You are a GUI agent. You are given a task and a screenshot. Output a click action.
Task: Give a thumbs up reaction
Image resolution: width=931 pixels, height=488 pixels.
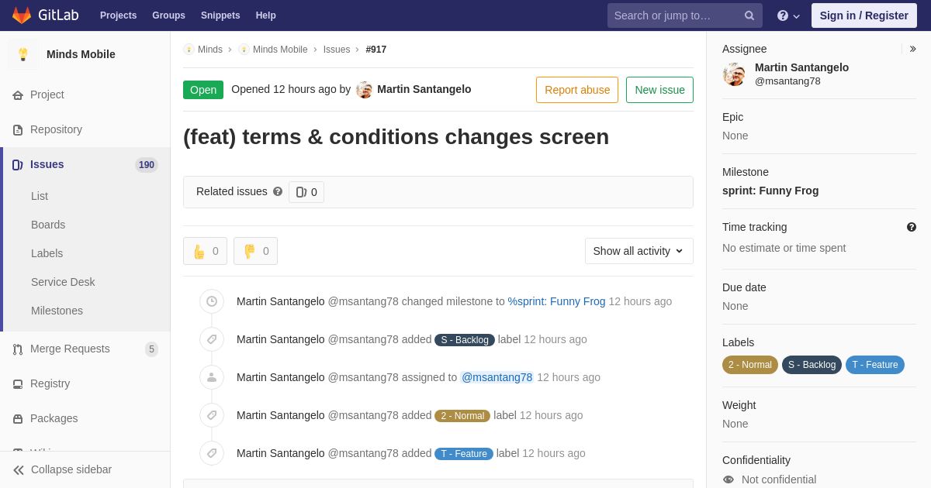(x=205, y=251)
